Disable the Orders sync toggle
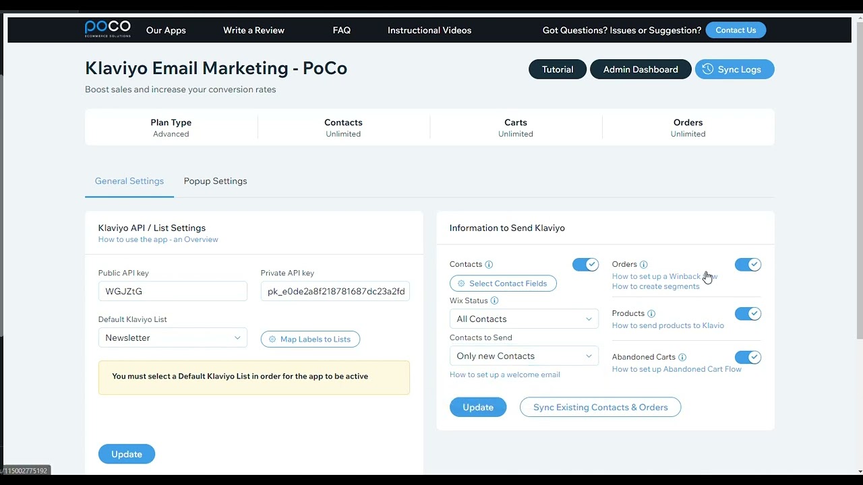 pyautogui.click(x=748, y=265)
